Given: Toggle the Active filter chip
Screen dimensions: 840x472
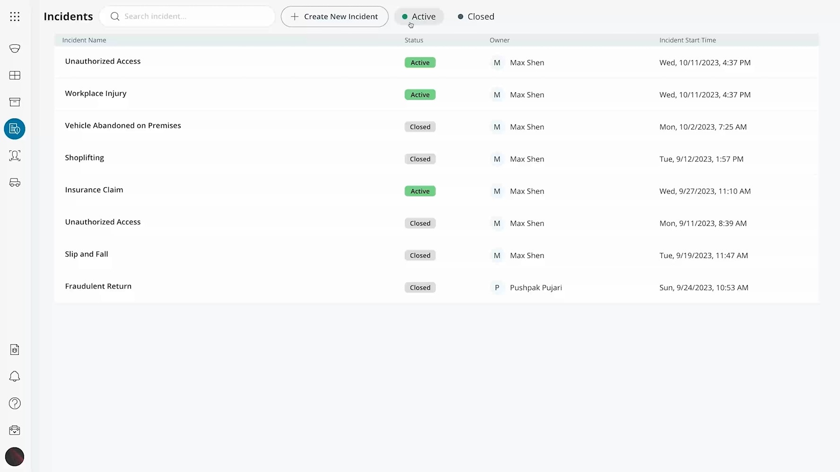Looking at the screenshot, I should [x=419, y=17].
